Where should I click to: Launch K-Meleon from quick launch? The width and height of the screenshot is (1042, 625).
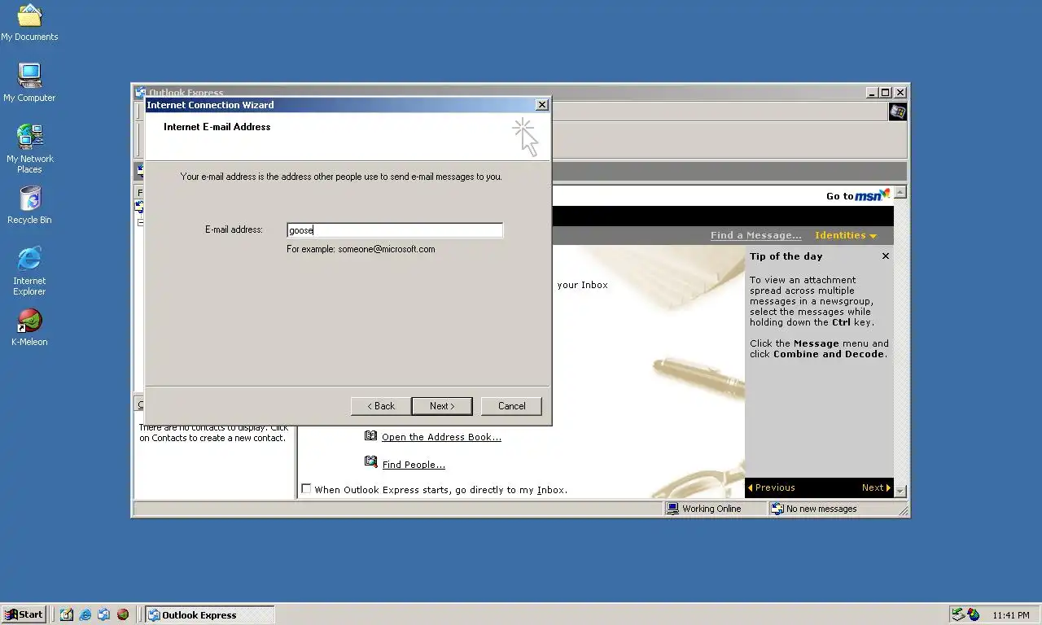(x=123, y=614)
